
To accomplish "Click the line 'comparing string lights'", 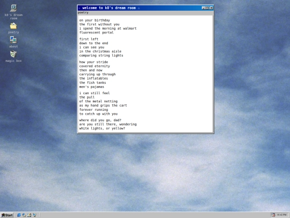I will pyautogui.click(x=101, y=55).
